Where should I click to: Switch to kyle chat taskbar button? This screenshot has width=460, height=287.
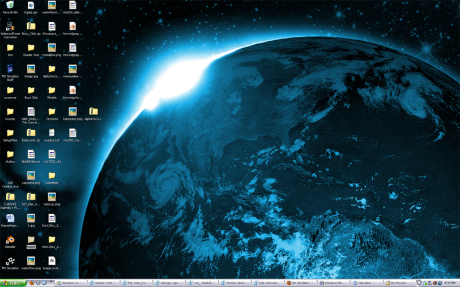[x=269, y=283]
